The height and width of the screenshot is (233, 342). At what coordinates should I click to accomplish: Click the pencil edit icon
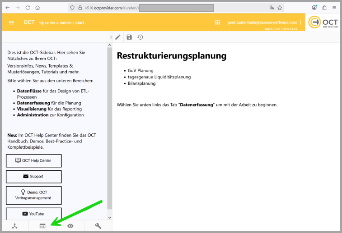(x=118, y=37)
